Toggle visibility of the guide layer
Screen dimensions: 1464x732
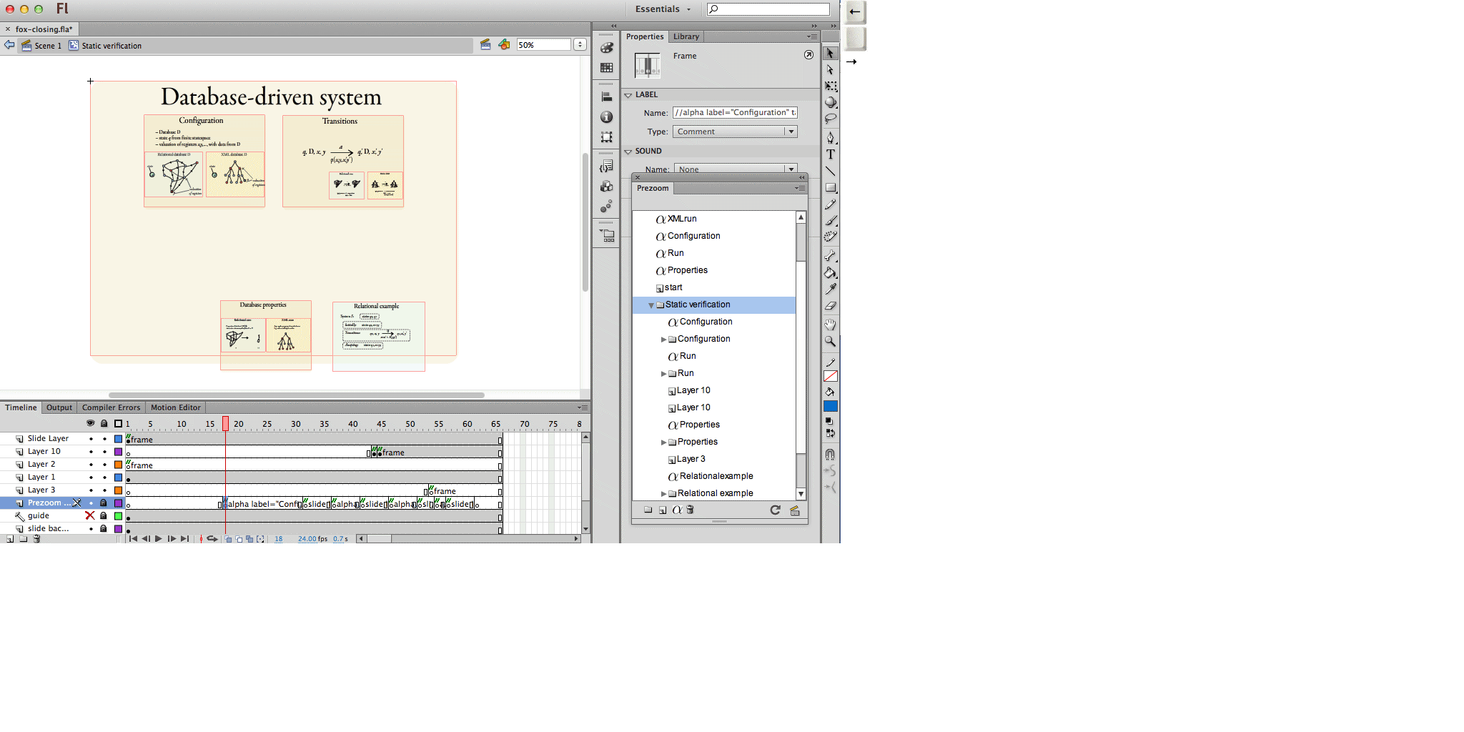[x=90, y=515]
